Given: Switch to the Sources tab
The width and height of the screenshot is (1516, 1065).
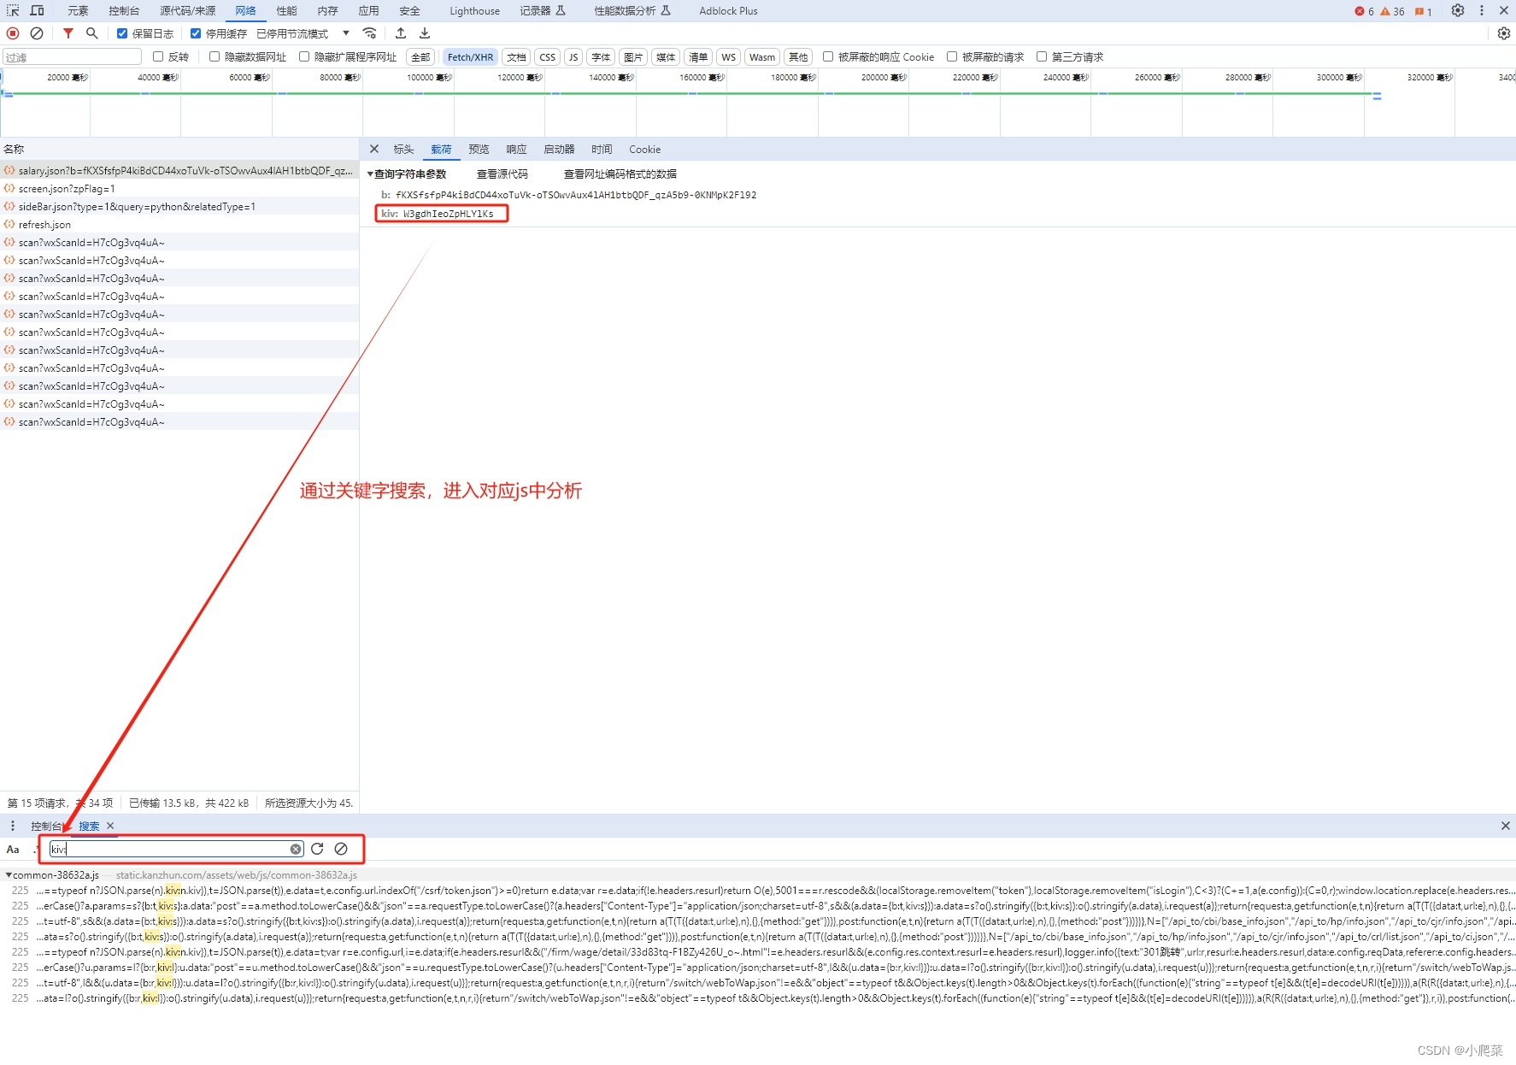Looking at the screenshot, I should click(187, 10).
